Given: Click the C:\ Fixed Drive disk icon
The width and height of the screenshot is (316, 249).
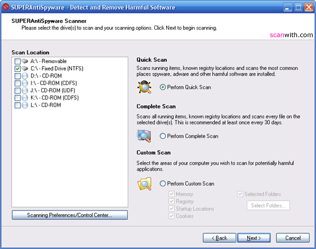Looking at the screenshot, I should point(25,69).
